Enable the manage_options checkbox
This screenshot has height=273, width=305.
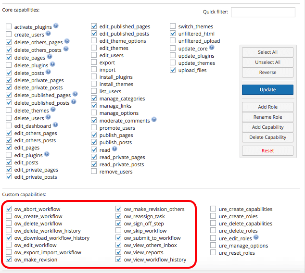pyautogui.click(x=94, y=112)
